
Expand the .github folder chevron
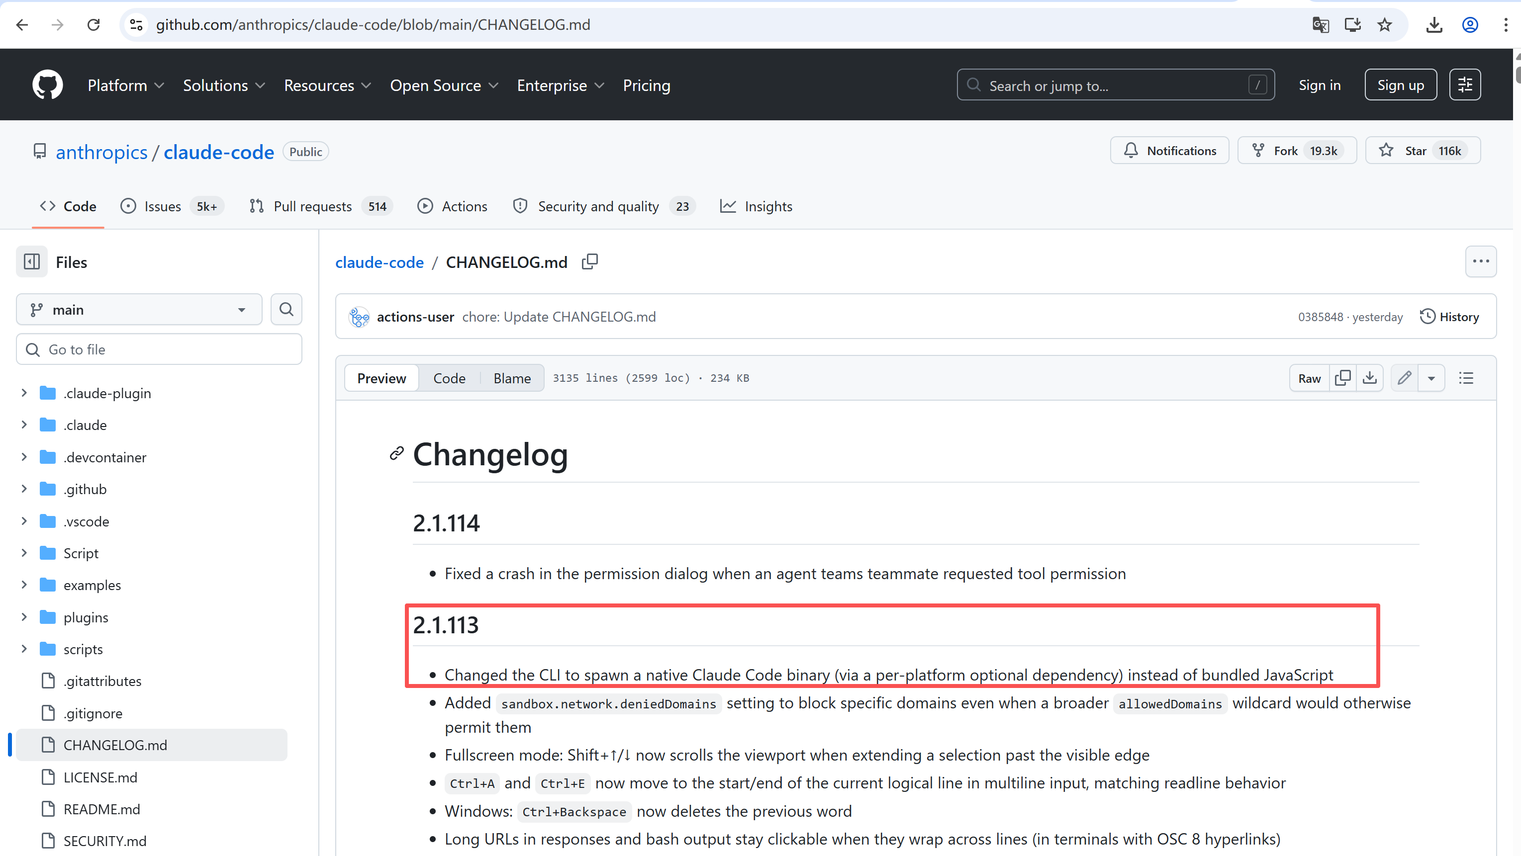pos(23,489)
